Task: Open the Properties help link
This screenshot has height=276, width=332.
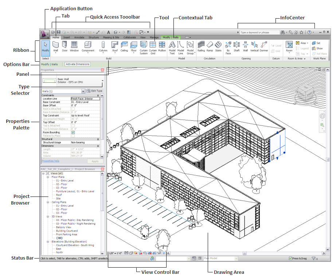Action: tap(50, 161)
